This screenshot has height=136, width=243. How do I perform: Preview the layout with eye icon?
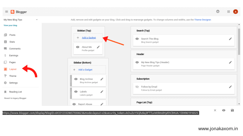click(x=224, y=110)
